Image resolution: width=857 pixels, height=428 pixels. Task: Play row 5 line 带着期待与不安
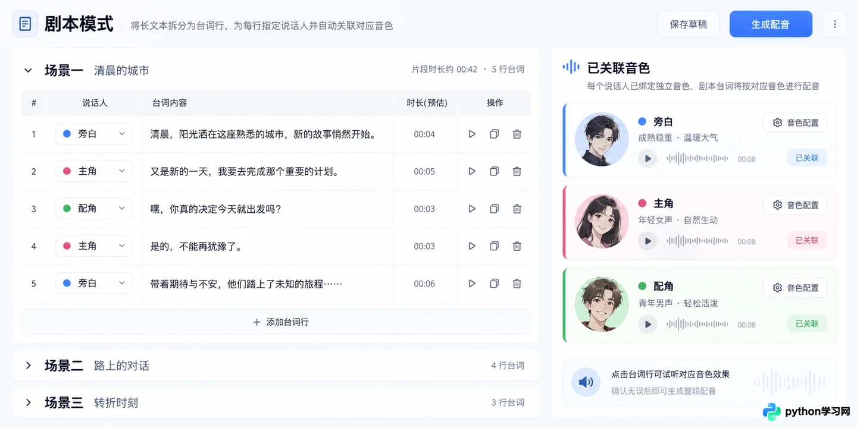(x=472, y=284)
